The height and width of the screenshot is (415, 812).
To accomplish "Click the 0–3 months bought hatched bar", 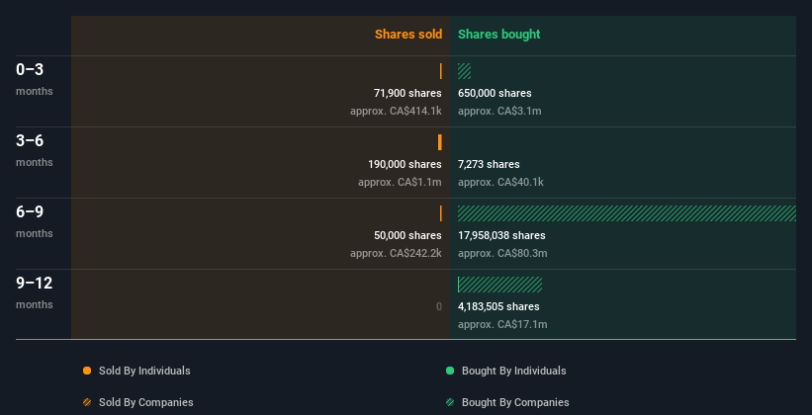I will (465, 71).
